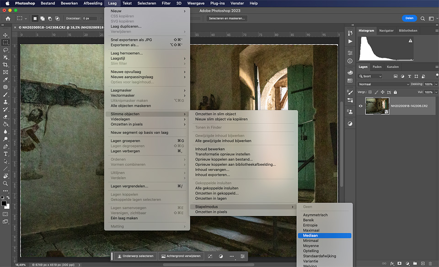Open the Info panel icon
This screenshot has height=267, width=439.
[350, 61]
